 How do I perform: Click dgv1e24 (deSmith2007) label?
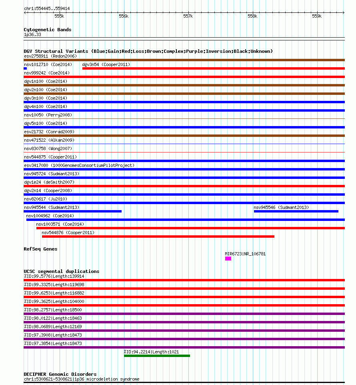(x=49, y=182)
